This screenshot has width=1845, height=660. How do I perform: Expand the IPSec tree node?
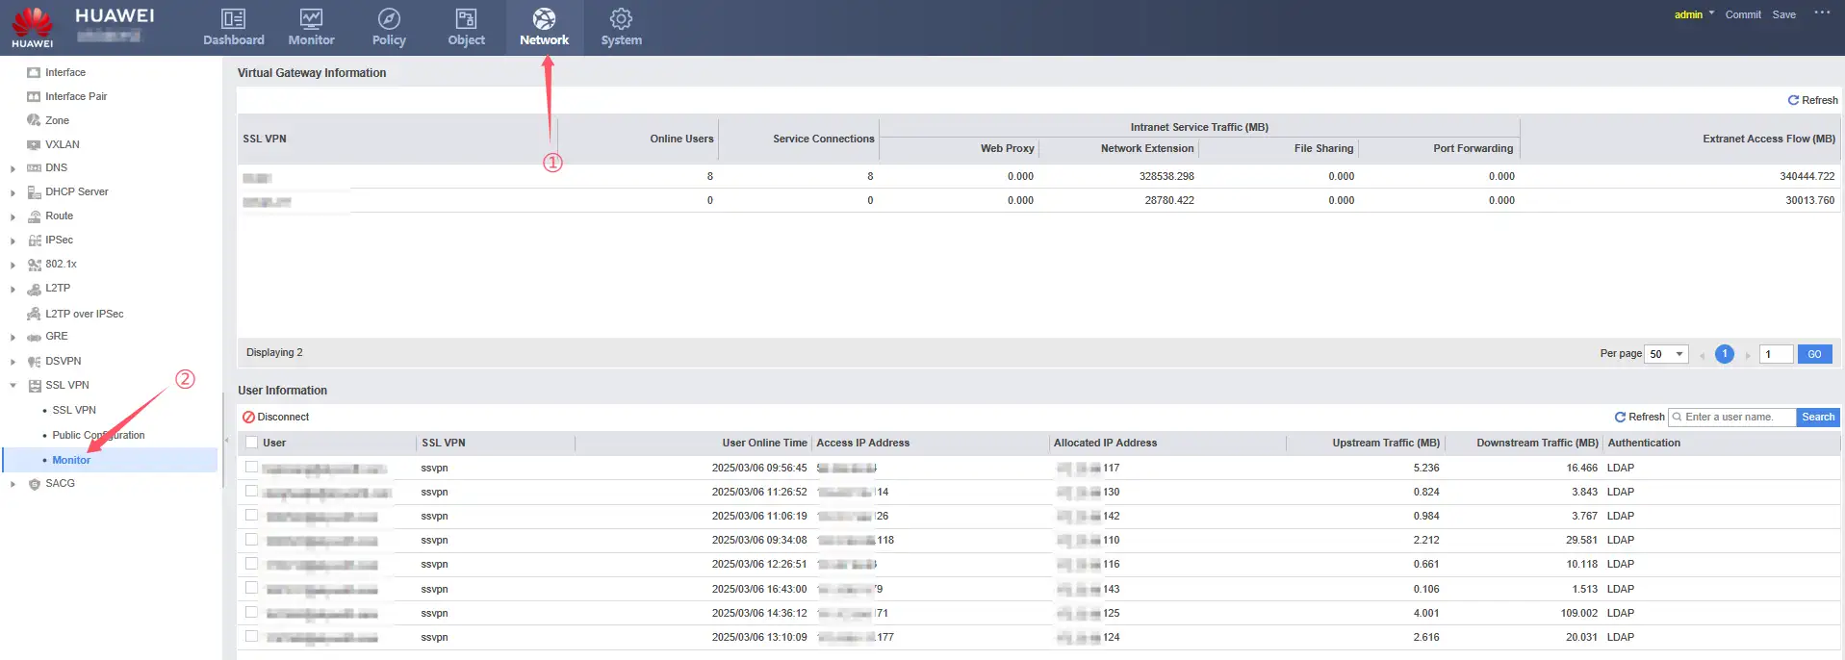[13, 241]
